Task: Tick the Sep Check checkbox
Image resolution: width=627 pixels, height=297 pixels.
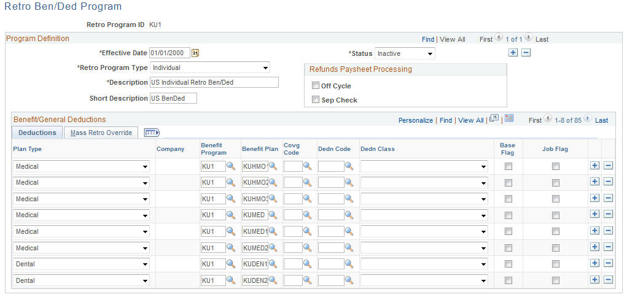Action: pos(316,99)
